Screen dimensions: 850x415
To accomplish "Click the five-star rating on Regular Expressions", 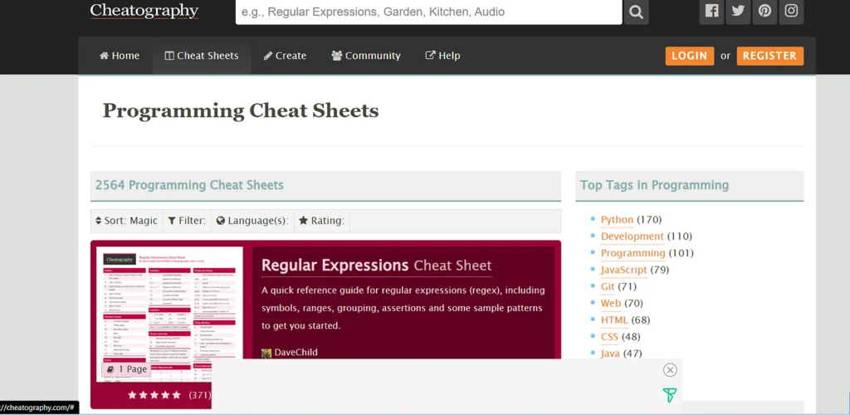I will (x=154, y=396).
